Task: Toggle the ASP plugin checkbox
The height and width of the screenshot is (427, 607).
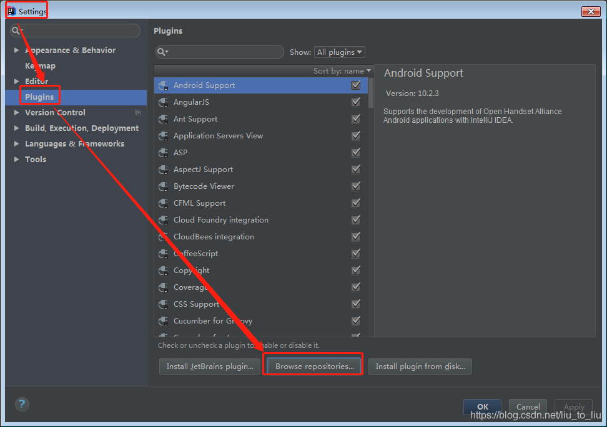Action: (x=356, y=152)
